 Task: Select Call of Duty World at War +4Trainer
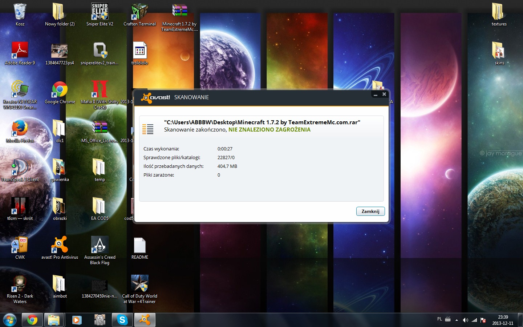pyautogui.click(x=140, y=290)
